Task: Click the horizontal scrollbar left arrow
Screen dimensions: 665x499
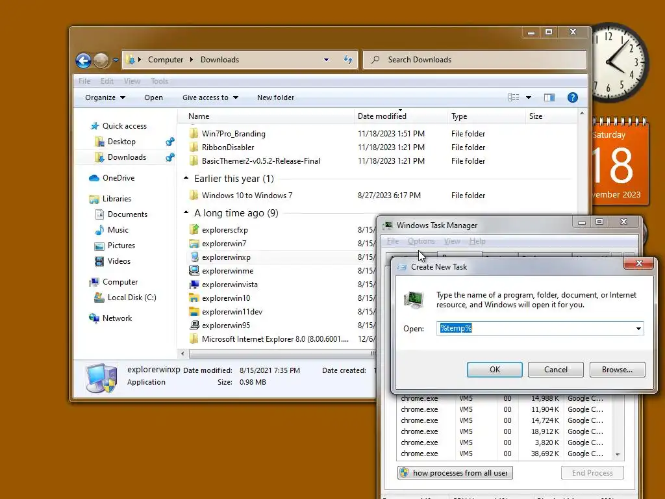Action: 182,353
